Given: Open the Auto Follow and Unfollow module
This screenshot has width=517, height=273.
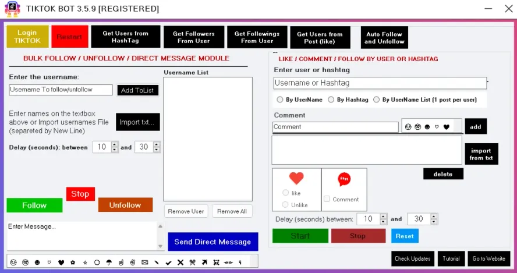Looking at the screenshot, I should pyautogui.click(x=384, y=38).
